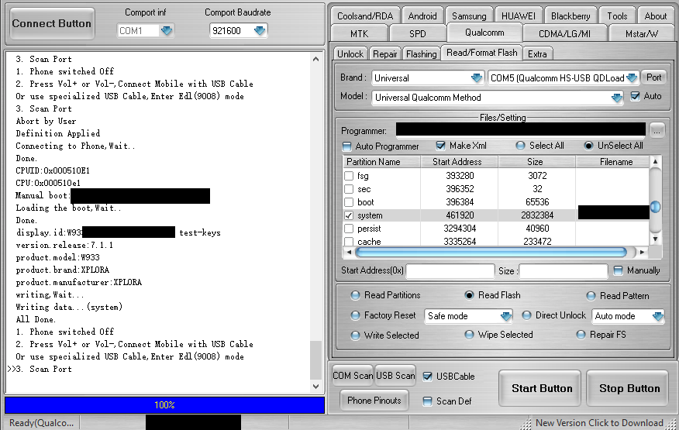This screenshot has height=430, width=679.
Task: Expand the COM5 Qualcomm HS-USB port dropdown
Action: pos(632,78)
